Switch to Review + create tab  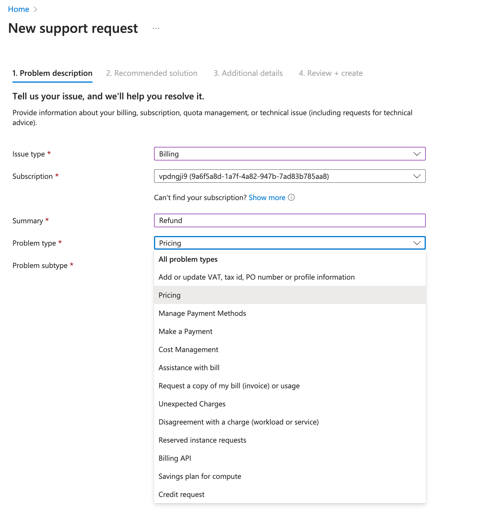[331, 73]
